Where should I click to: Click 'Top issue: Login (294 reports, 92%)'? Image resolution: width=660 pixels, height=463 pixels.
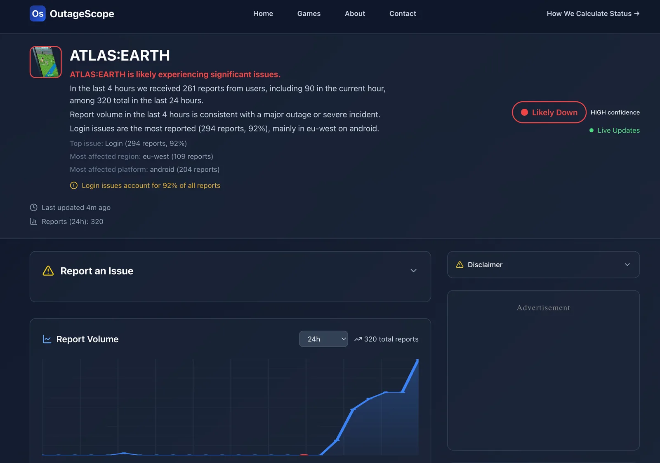(128, 143)
